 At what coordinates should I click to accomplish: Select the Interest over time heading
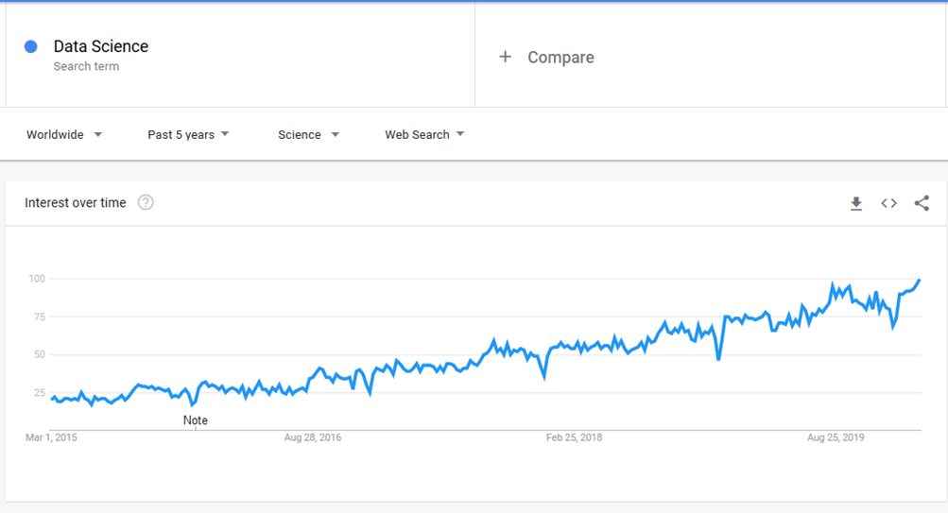[76, 202]
